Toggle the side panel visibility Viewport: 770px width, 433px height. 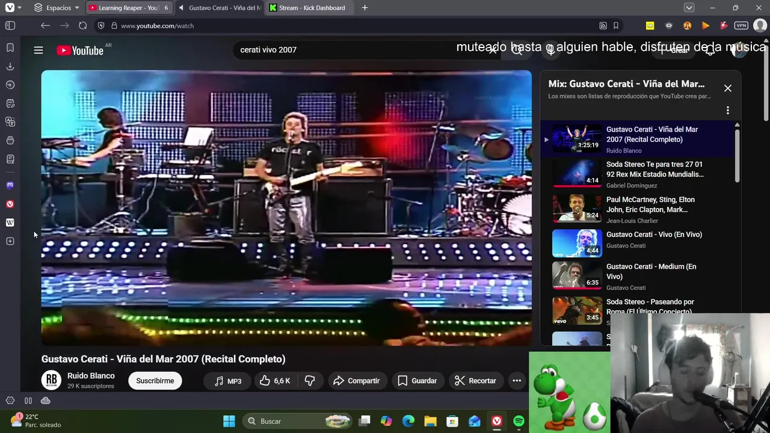pos(10,26)
